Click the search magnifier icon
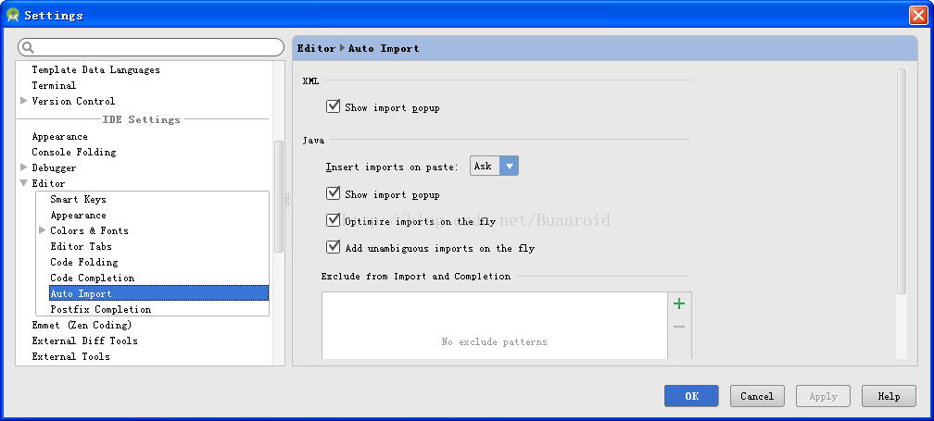Viewport: 934px width, 421px height. point(29,47)
